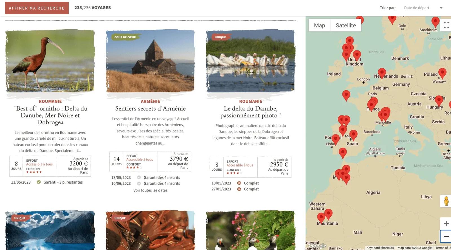451x250 pixels.
Task: Switch to the Map view tab
Action: coord(319,25)
